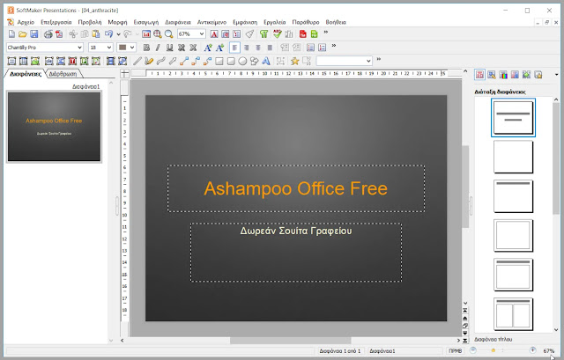Zoom in with status bar plus icon
This screenshot has height=360, width=564.
click(x=532, y=350)
